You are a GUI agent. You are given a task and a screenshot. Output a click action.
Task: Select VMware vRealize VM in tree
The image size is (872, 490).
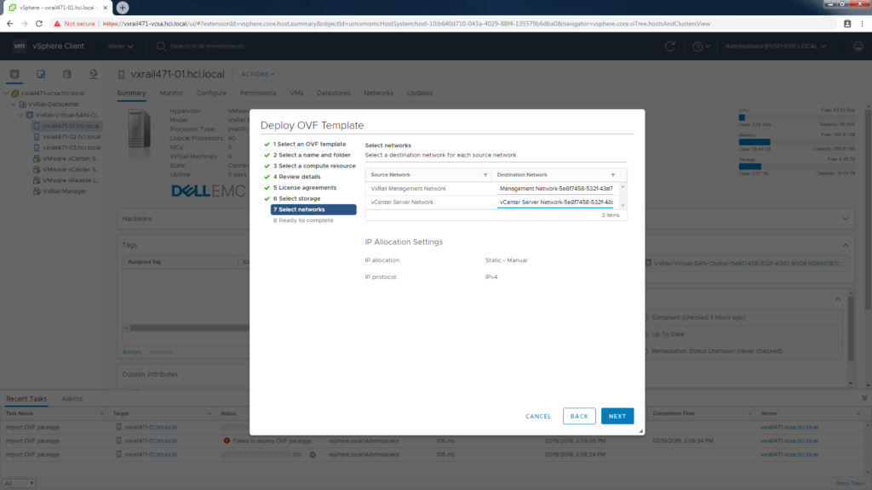tap(71, 180)
